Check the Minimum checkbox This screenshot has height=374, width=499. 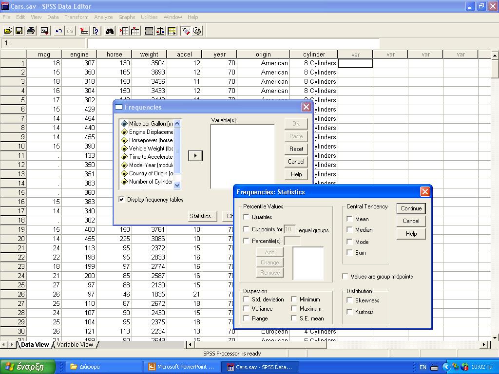(x=294, y=299)
